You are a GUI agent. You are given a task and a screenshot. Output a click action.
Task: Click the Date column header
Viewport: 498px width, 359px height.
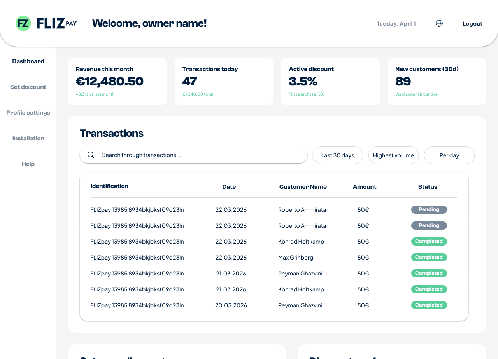pyautogui.click(x=229, y=187)
